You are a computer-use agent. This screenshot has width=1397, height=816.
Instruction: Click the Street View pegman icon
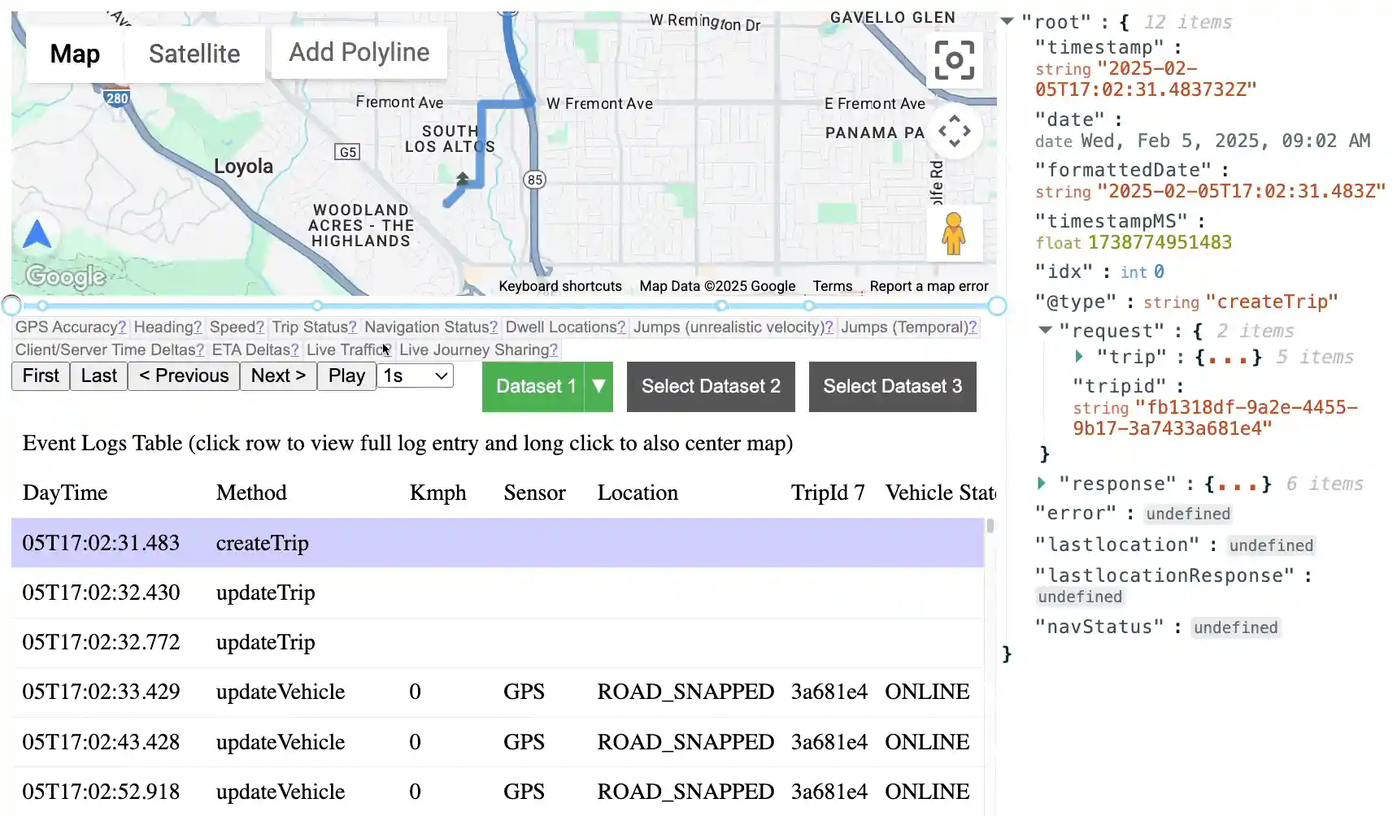pyautogui.click(x=954, y=233)
